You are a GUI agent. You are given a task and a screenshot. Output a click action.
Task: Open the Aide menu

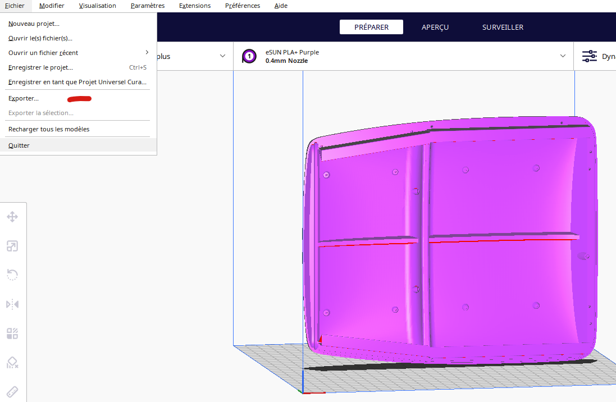pyautogui.click(x=281, y=6)
